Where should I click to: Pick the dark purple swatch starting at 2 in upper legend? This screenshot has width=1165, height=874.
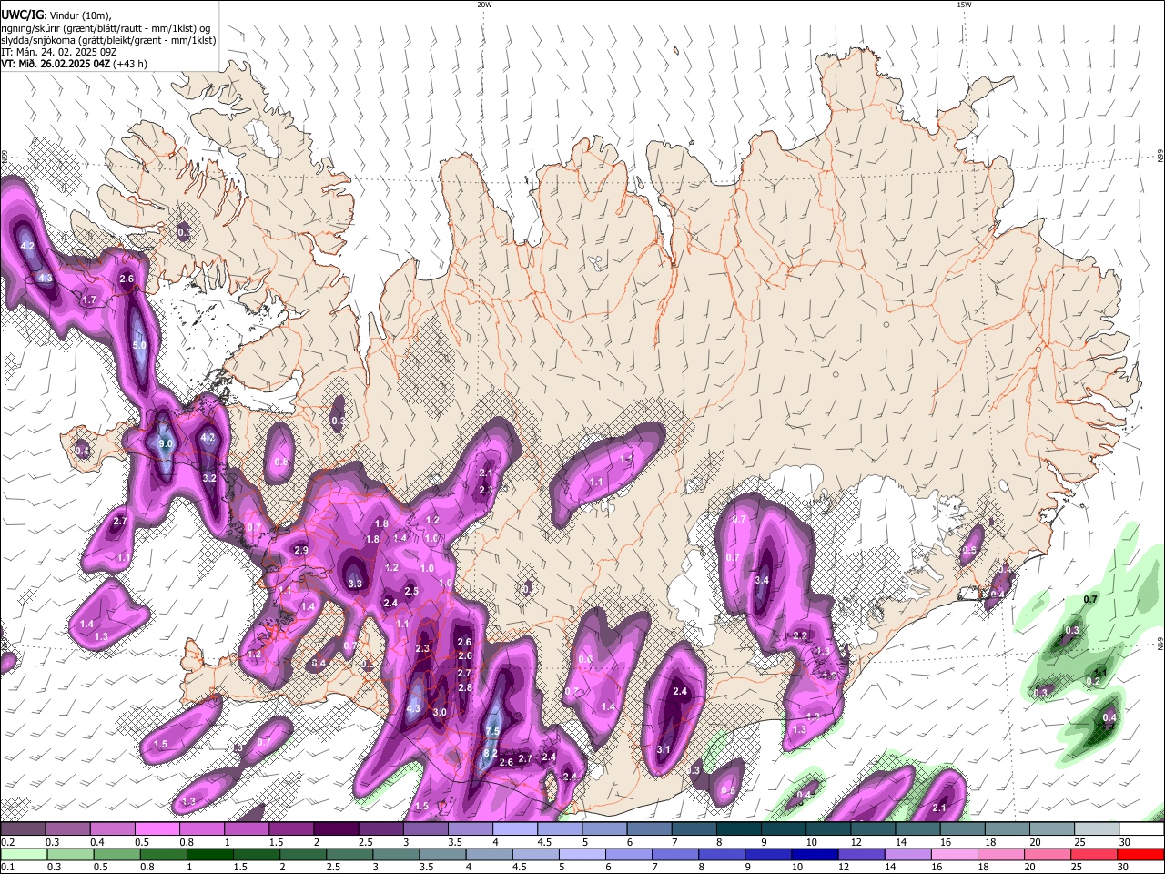[336, 829]
